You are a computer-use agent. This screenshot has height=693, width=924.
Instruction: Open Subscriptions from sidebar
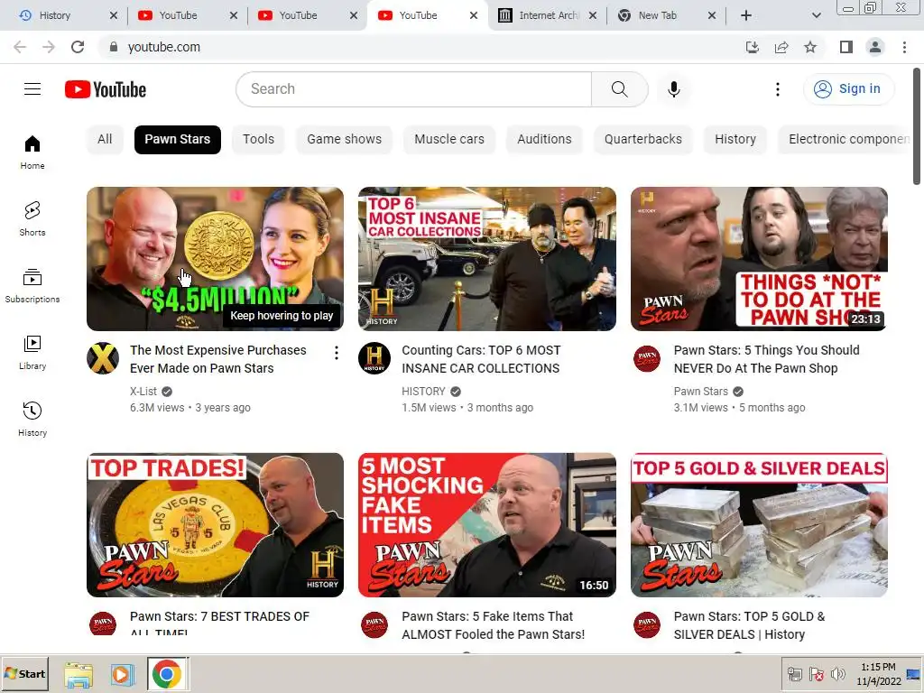click(32, 285)
